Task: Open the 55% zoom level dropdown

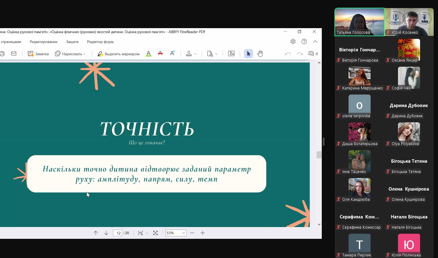Action: (x=183, y=233)
